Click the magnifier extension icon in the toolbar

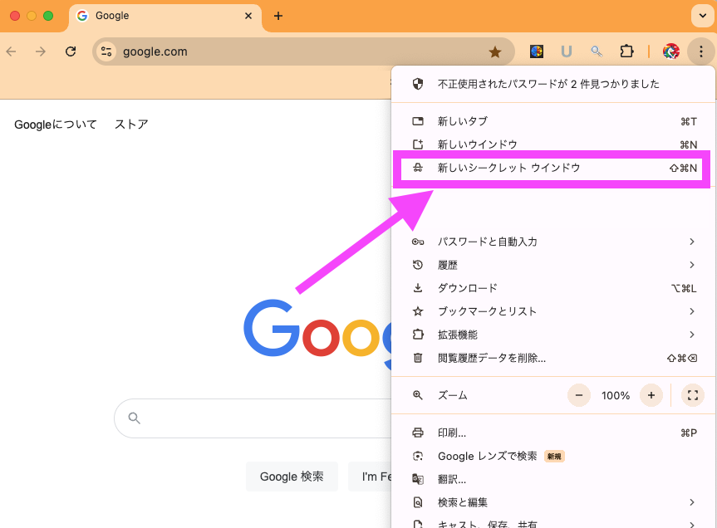[x=597, y=51]
